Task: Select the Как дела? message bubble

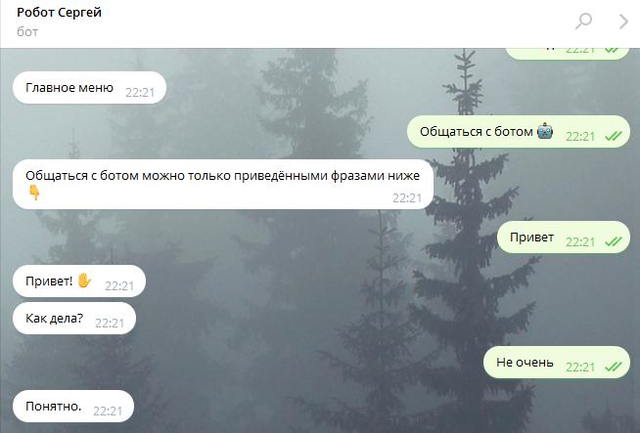Action: pos(74,318)
